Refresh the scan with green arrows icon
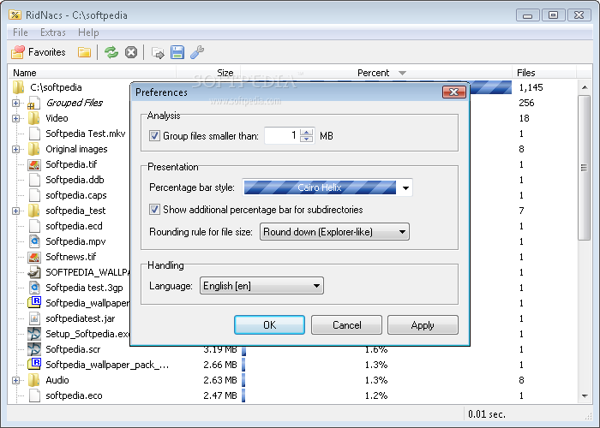 (x=111, y=52)
